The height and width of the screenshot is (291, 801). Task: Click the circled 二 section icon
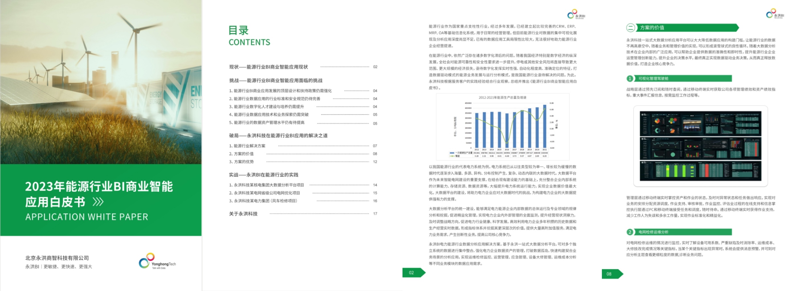point(630,28)
